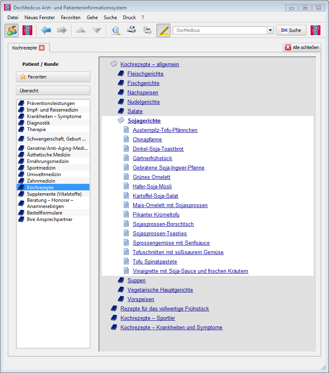Click the red DocMedicus logo next to people icon

coord(27,30)
